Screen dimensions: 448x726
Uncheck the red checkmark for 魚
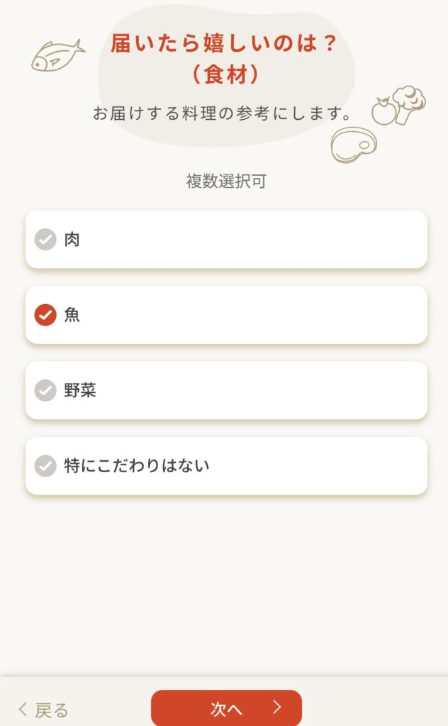(x=45, y=315)
